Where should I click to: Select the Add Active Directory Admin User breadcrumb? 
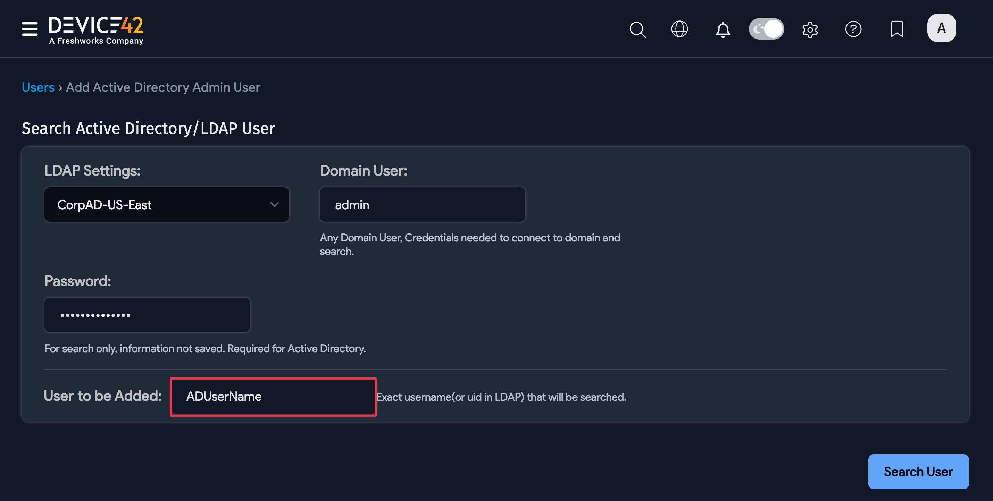(163, 87)
